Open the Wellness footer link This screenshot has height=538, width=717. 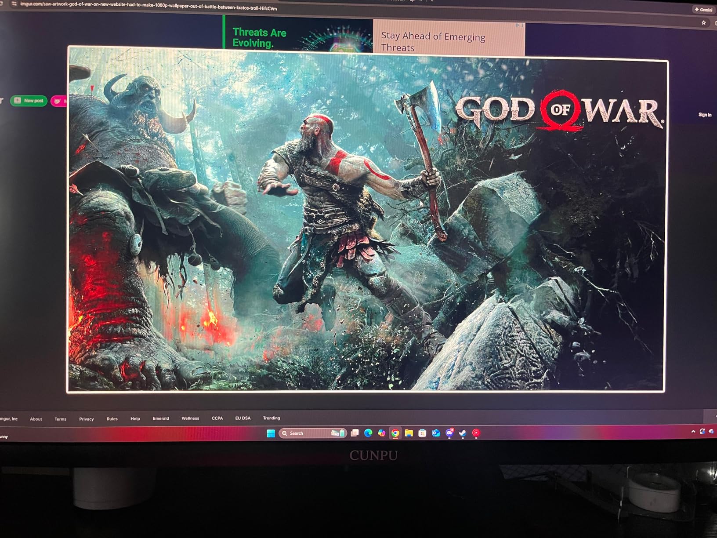coord(190,418)
